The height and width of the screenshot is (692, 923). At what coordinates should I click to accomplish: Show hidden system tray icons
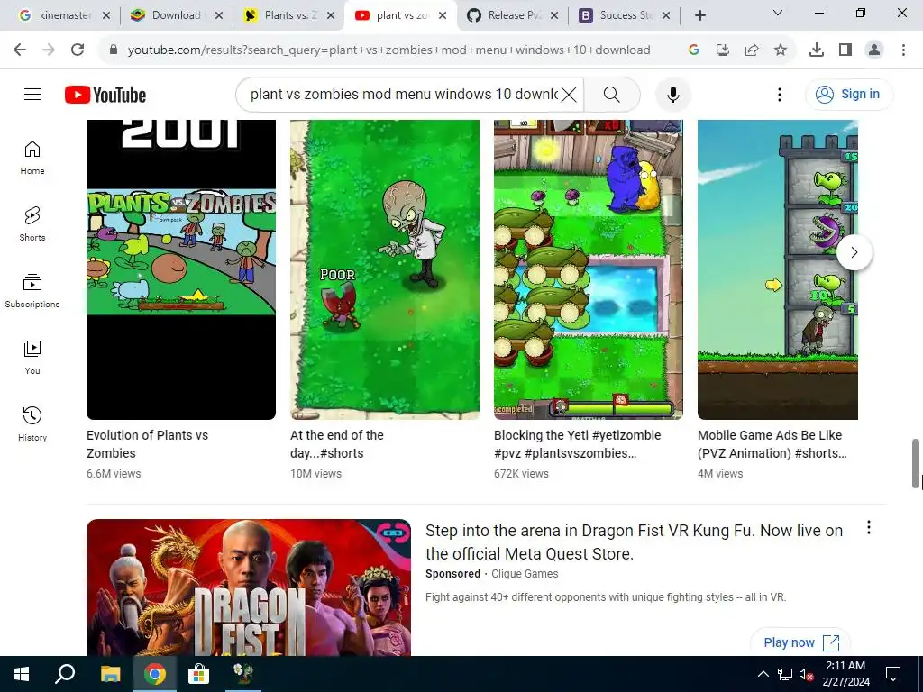click(x=763, y=674)
